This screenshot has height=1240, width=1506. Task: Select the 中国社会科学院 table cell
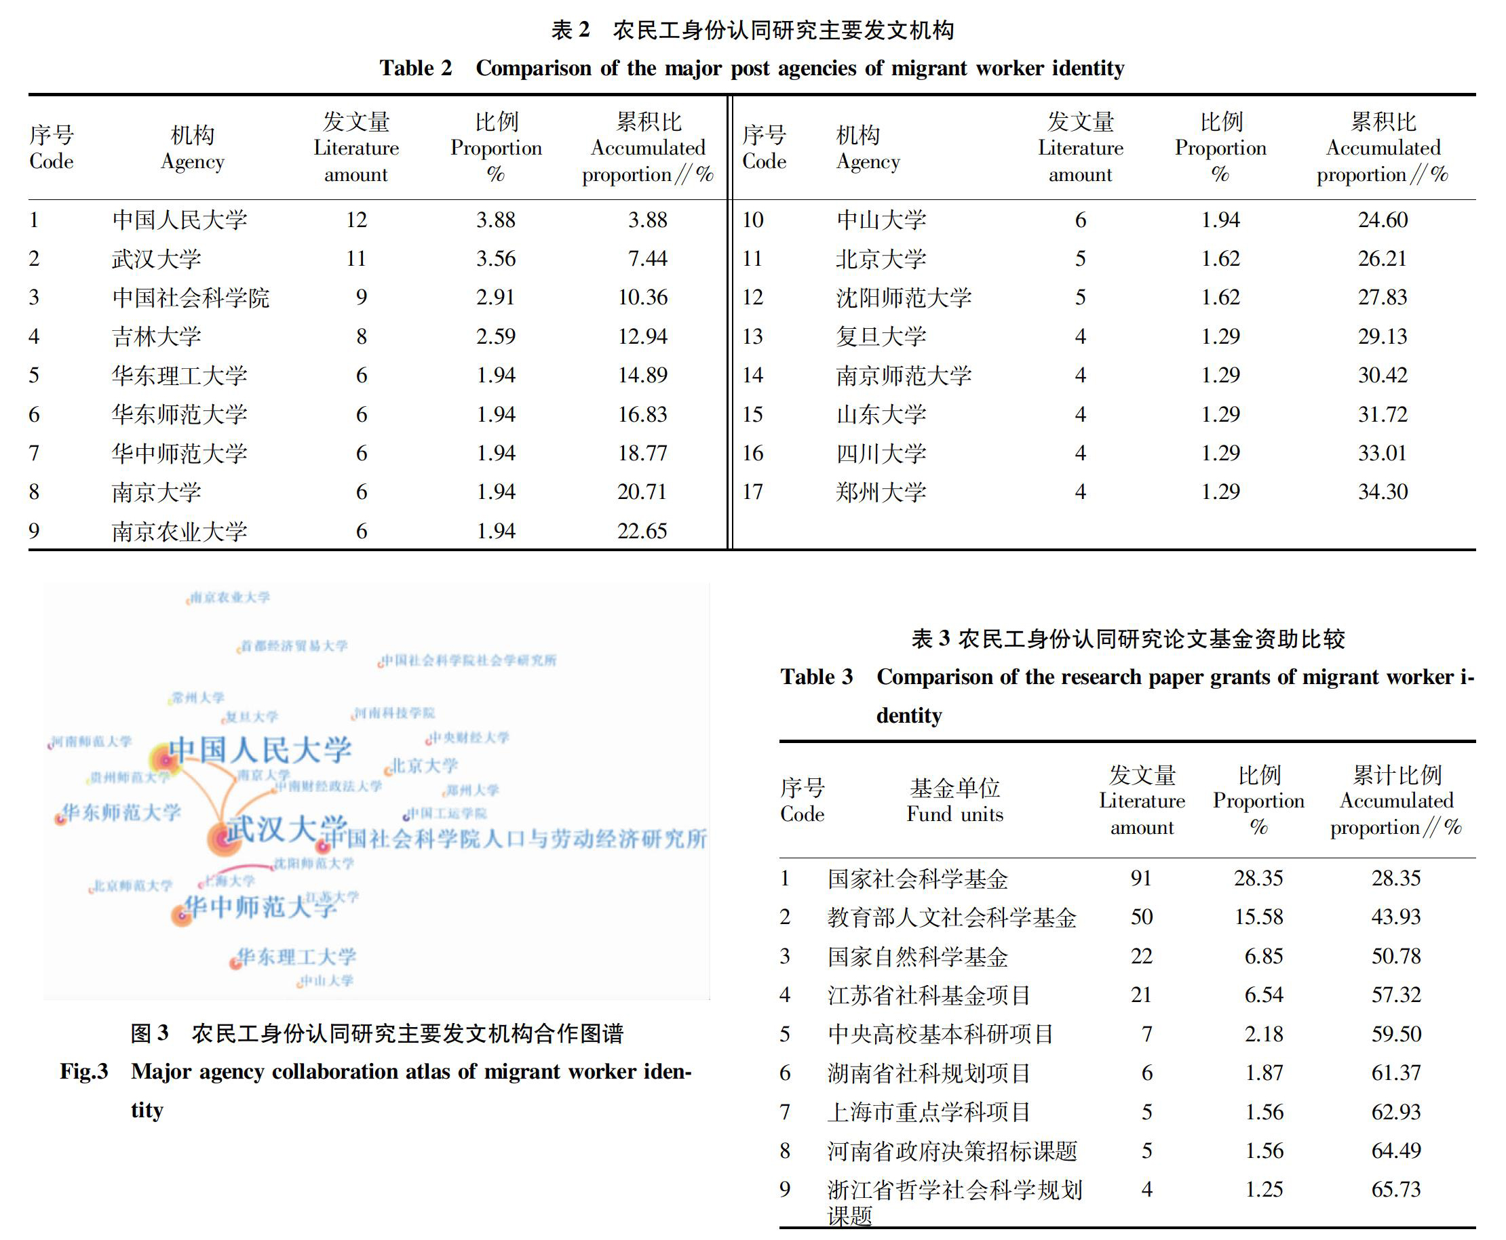coord(191,298)
